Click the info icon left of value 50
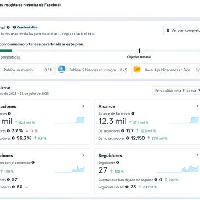The height and width of the screenshot is (200, 200). 13,187
